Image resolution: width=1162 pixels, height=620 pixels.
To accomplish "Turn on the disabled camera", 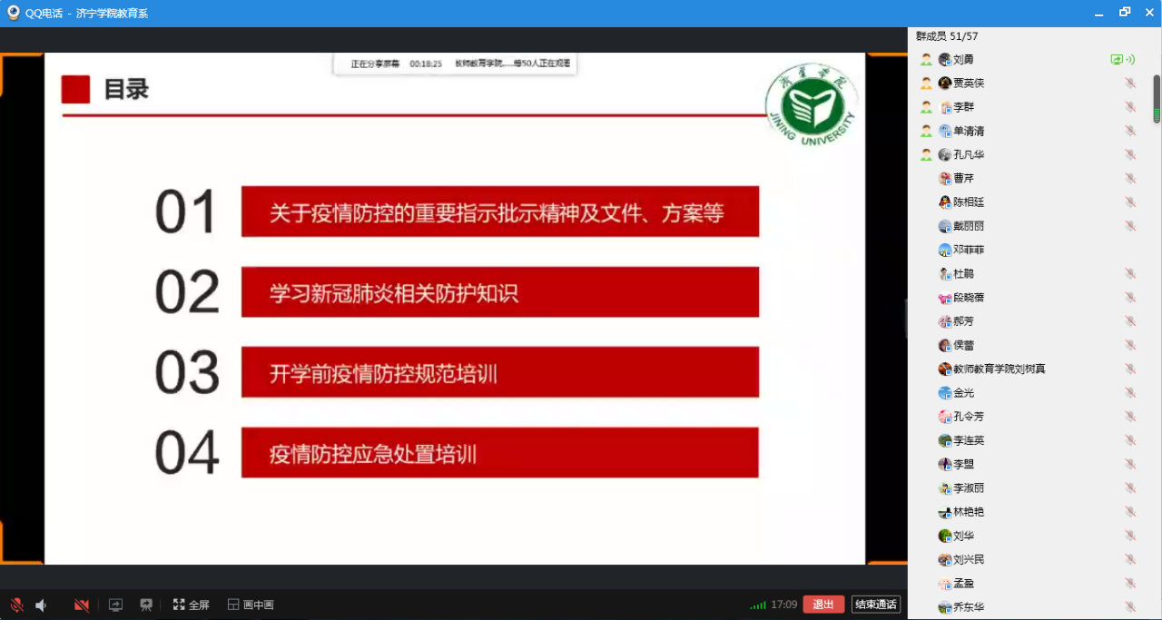I will click(82, 605).
